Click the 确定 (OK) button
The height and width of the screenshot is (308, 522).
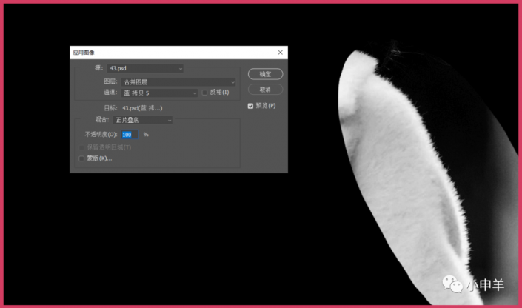click(x=265, y=74)
